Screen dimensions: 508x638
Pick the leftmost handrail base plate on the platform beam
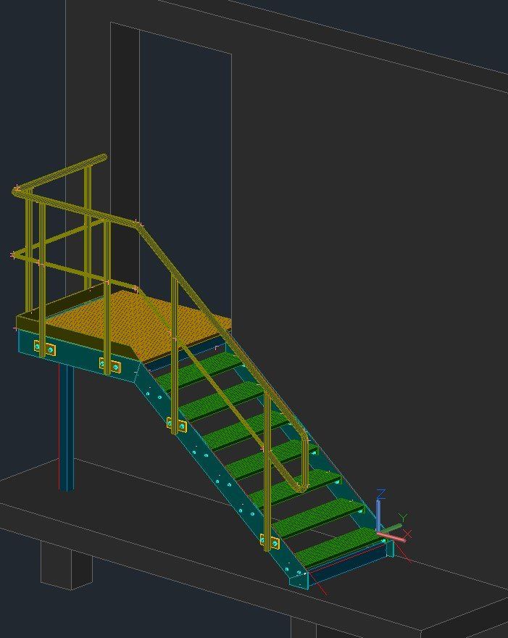(x=45, y=348)
